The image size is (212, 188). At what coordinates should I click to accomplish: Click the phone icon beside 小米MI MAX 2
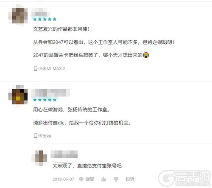[x=36, y=68]
